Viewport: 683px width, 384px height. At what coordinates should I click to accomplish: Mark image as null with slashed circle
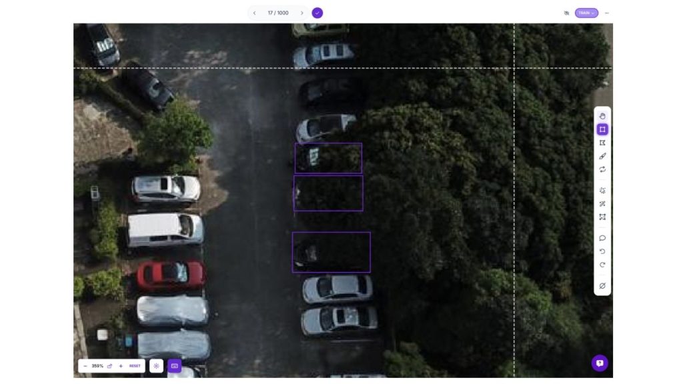[602, 286]
